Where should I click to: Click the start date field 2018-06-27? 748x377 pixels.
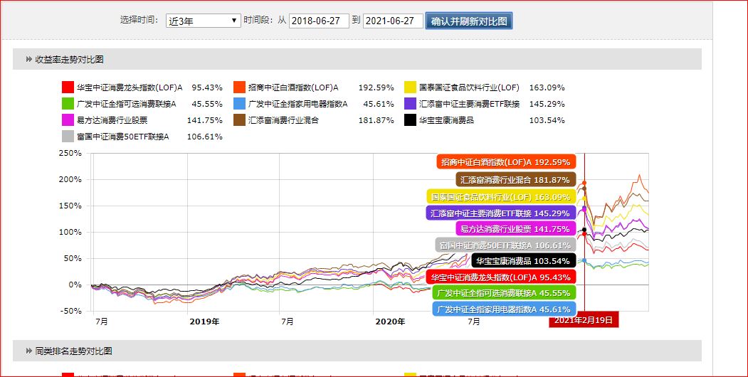pyautogui.click(x=319, y=21)
